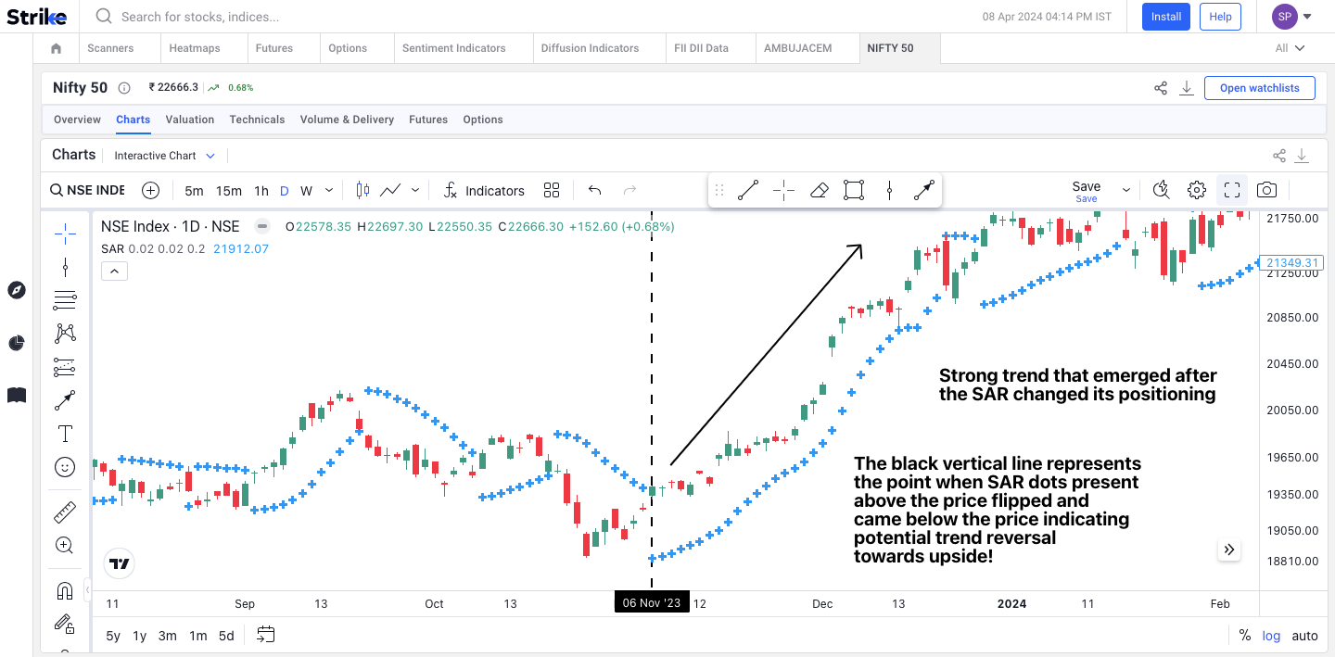Open the Volume & Delivery tab
This screenshot has width=1335, height=657.
347,120
